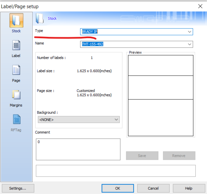This screenshot has height=194, width=207.
Task: Click the Remove button
Action: coord(179,156)
